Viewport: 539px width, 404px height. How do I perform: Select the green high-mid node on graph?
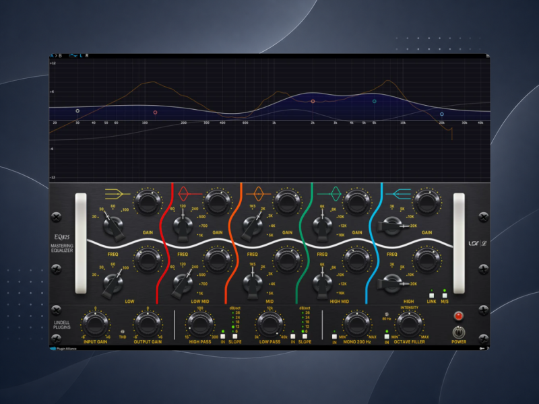click(x=375, y=102)
